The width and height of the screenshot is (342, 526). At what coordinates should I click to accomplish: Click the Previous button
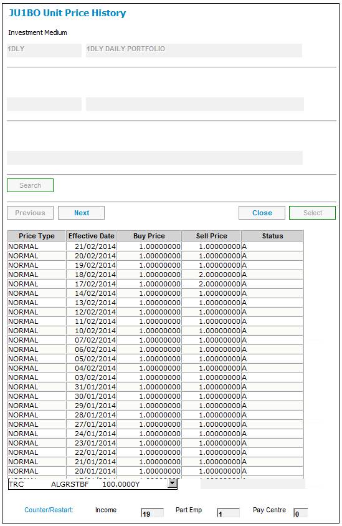pos(30,213)
